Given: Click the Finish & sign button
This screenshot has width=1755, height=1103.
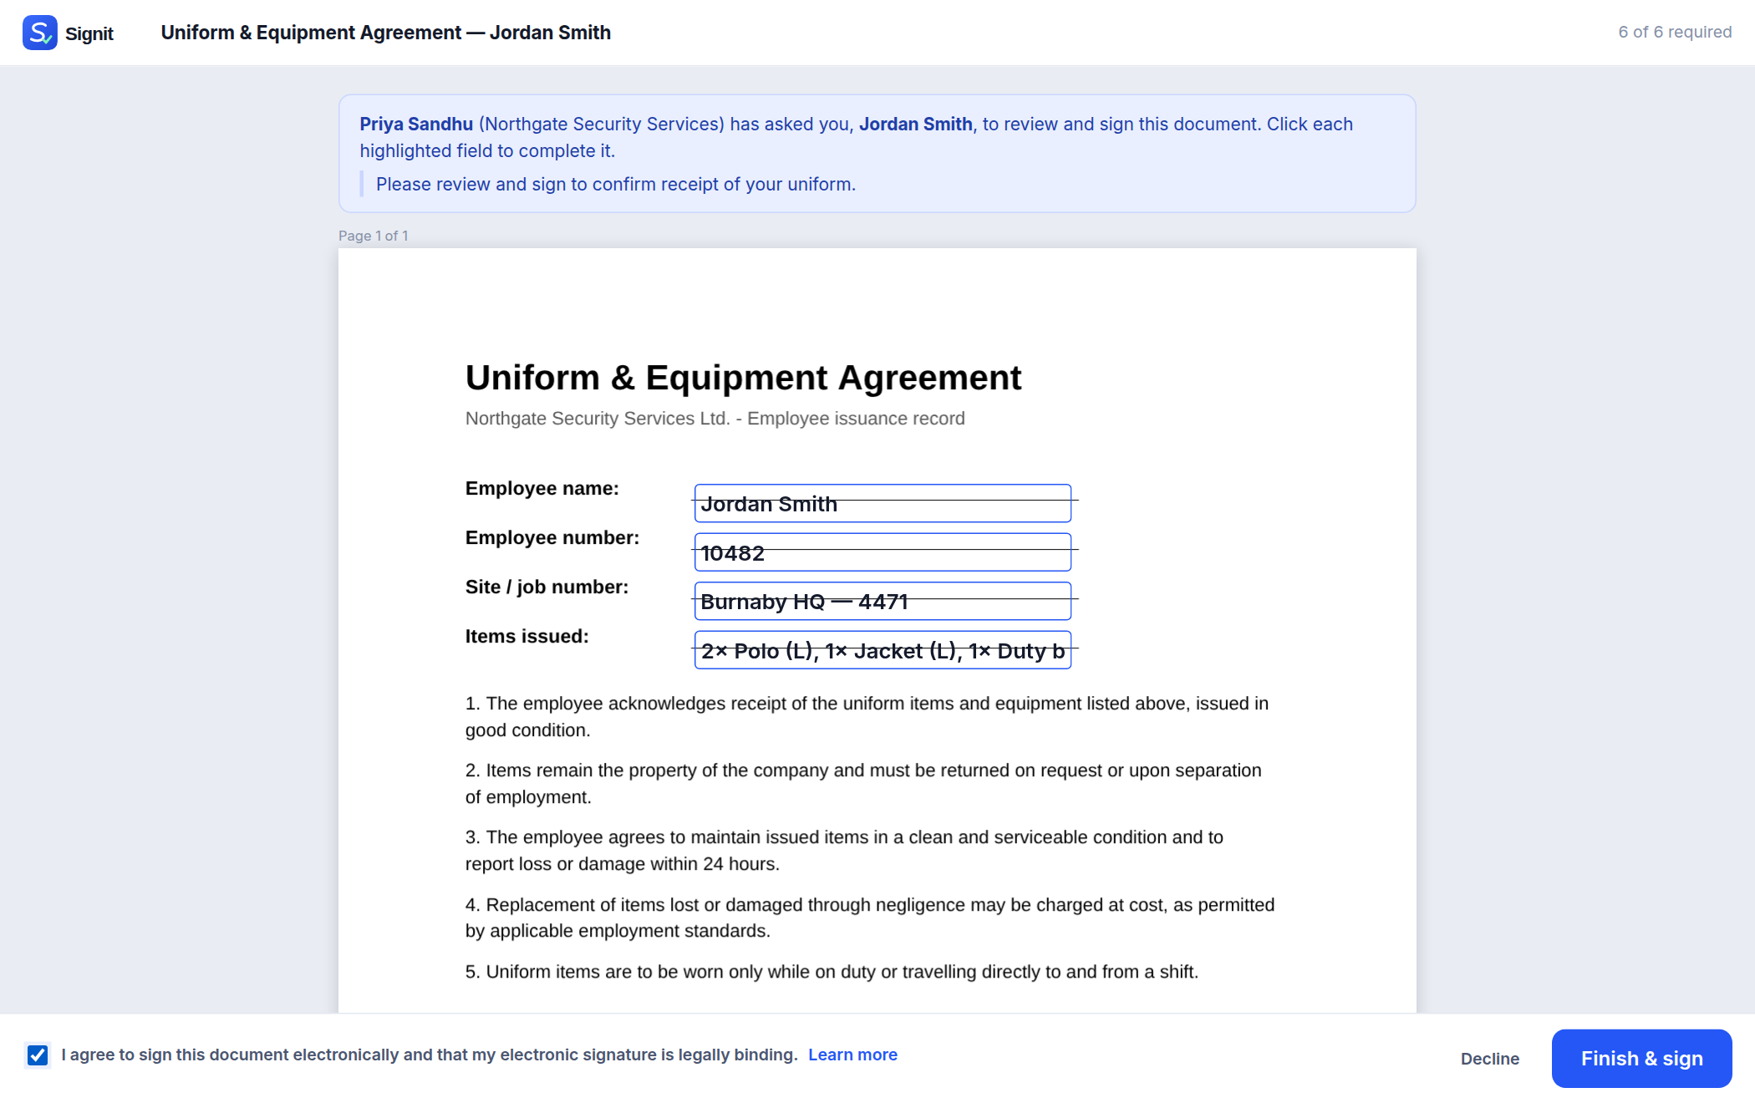Looking at the screenshot, I should (x=1641, y=1059).
